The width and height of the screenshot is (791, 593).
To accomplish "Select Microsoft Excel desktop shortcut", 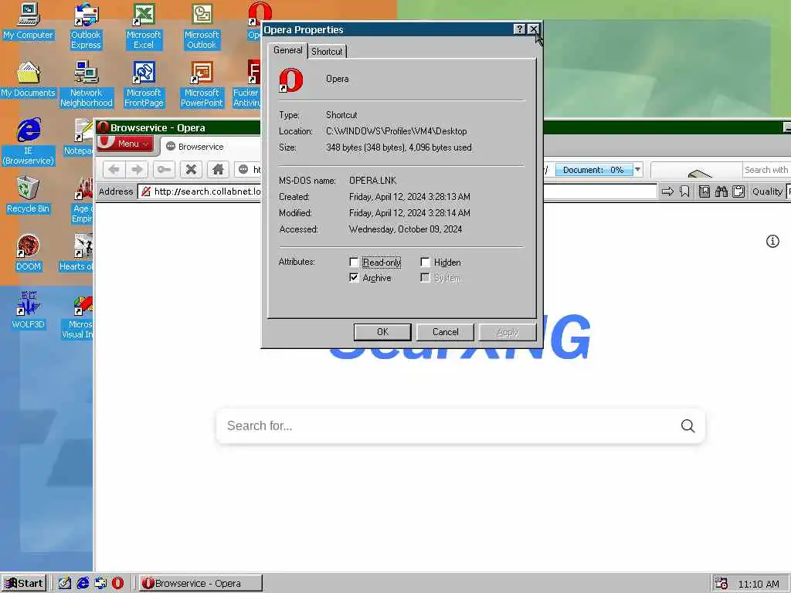I will pyautogui.click(x=144, y=26).
